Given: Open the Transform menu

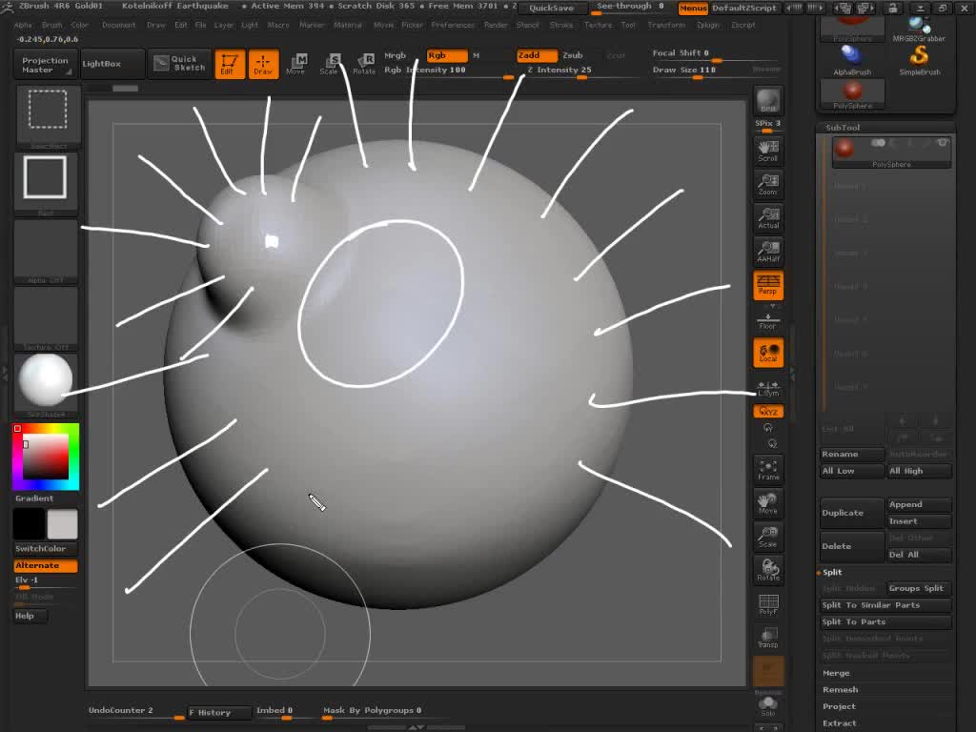Looking at the screenshot, I should [666, 25].
